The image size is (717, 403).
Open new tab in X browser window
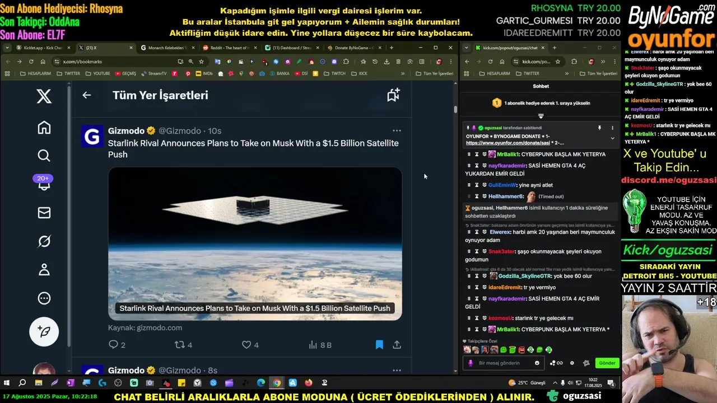point(391,48)
